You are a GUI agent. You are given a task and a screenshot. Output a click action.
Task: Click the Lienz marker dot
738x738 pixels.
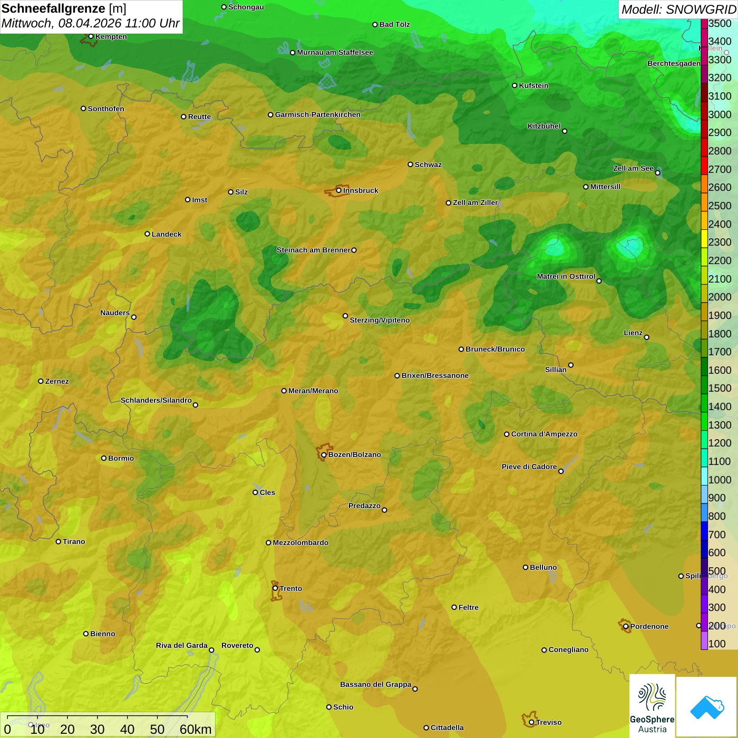coord(647,337)
